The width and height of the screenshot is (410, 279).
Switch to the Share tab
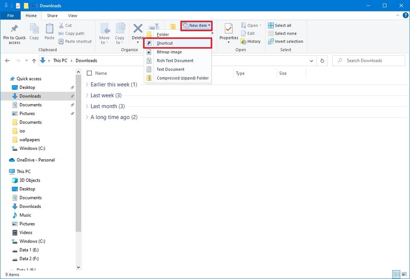click(52, 15)
